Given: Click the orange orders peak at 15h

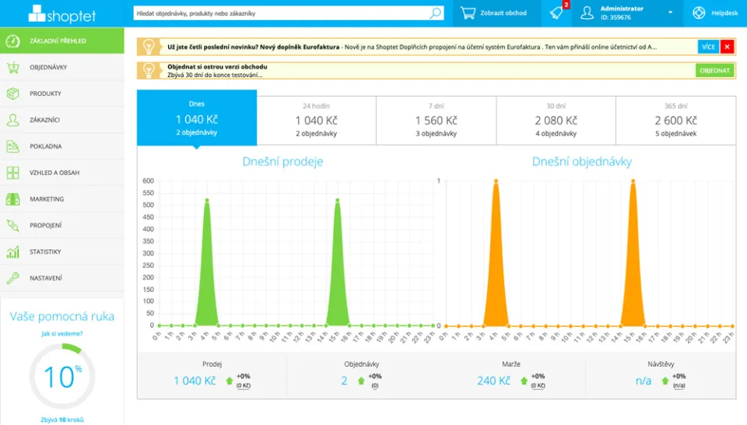Looking at the screenshot, I should tap(633, 254).
